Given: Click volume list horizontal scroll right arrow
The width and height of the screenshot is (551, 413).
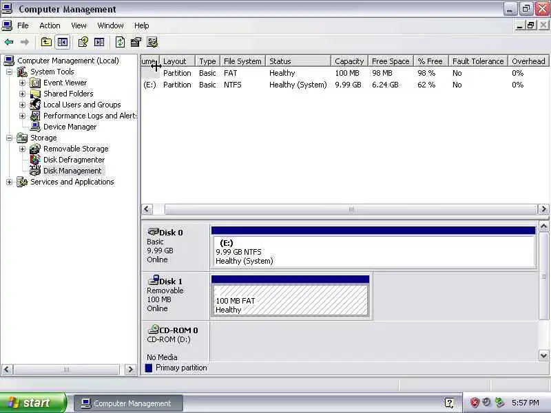Looking at the screenshot, I should pyautogui.click(x=543, y=209).
